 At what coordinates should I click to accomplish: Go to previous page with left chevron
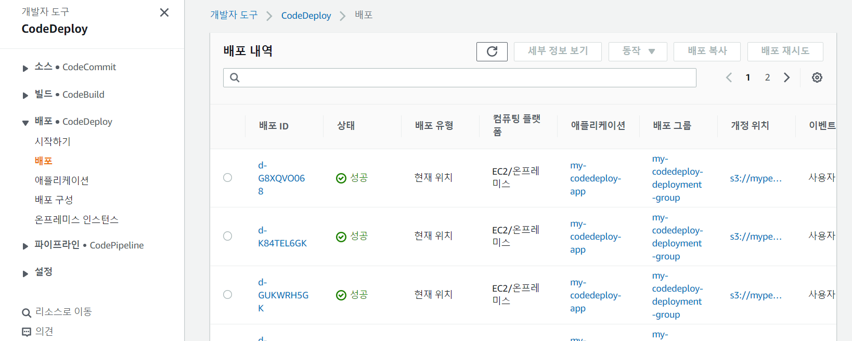(729, 77)
